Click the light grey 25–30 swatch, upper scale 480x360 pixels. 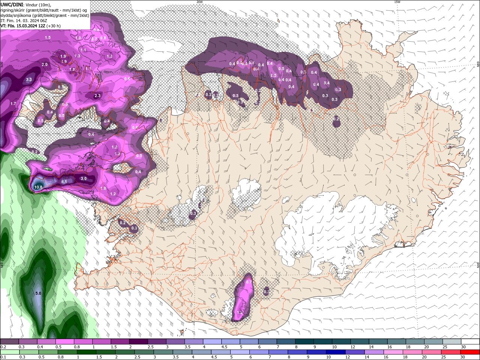click(452, 342)
